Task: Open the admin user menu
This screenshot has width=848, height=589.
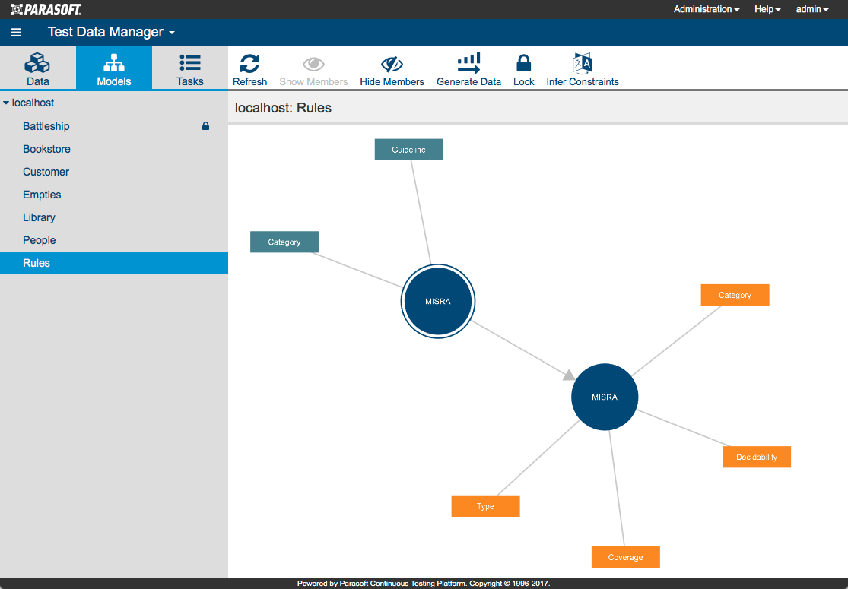Action: point(811,9)
